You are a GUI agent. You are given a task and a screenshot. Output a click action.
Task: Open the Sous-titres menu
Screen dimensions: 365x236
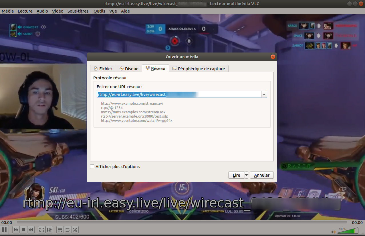coord(78,11)
